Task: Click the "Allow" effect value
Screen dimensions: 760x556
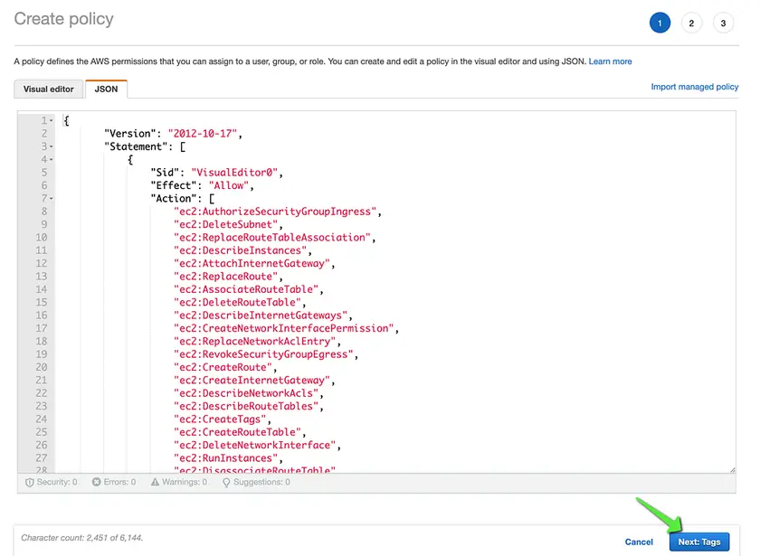Action: tap(229, 186)
